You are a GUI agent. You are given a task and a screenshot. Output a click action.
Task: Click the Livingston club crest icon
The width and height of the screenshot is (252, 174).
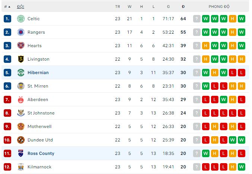(21, 59)
